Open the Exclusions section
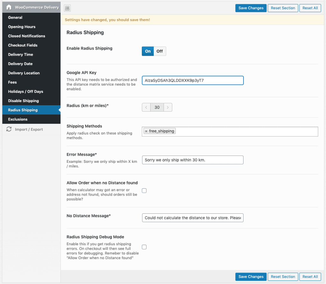This screenshot has height=284, width=326. pos(18,119)
